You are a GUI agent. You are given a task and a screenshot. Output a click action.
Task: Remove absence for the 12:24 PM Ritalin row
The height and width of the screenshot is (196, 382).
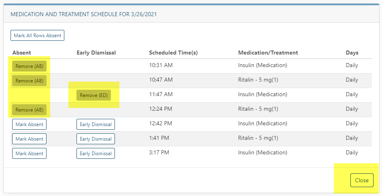(x=29, y=110)
